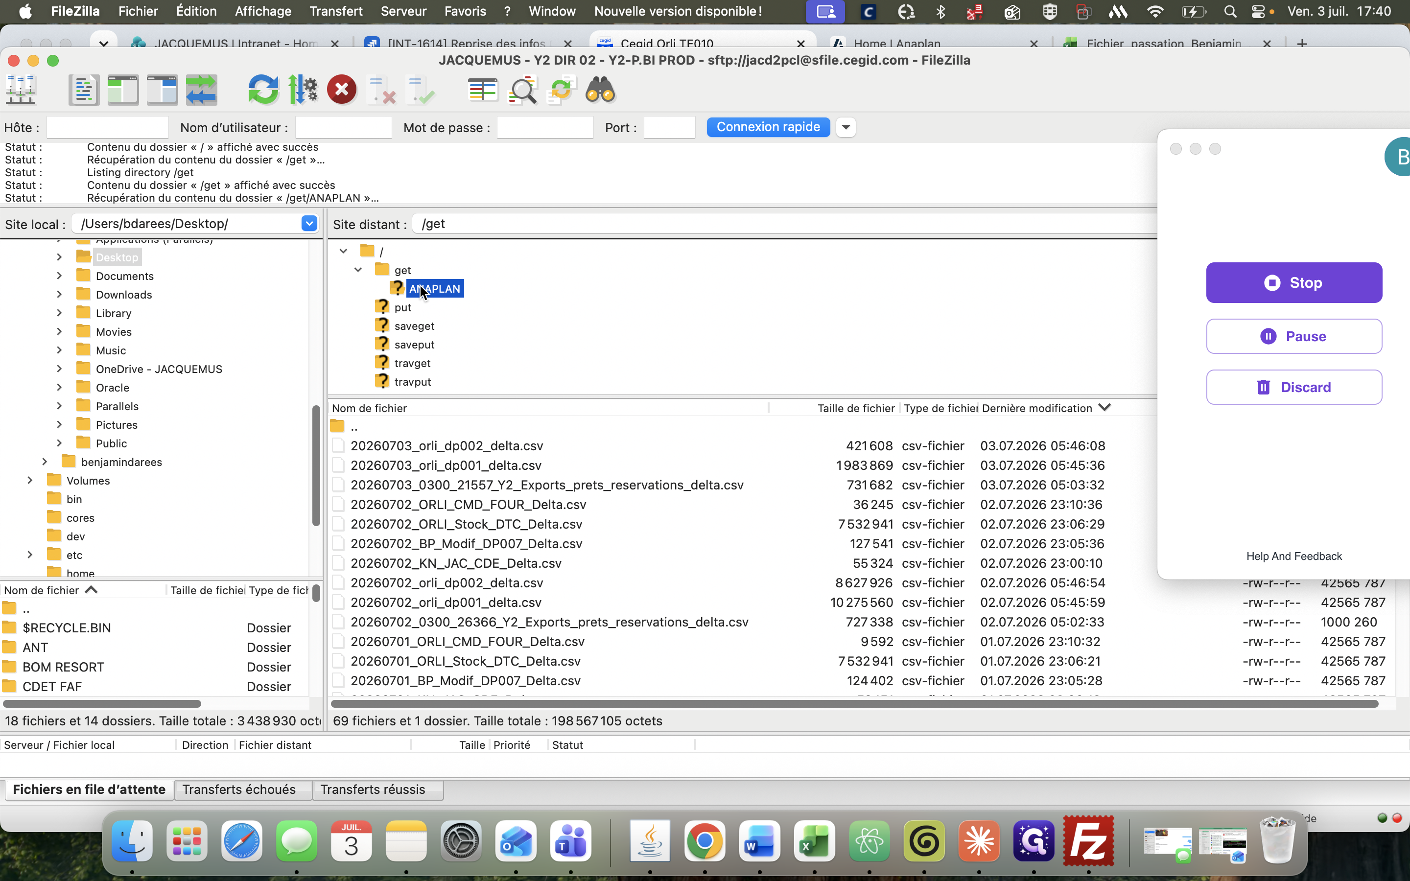The width and height of the screenshot is (1410, 881).
Task: Select the remote travput folder
Action: click(x=413, y=382)
